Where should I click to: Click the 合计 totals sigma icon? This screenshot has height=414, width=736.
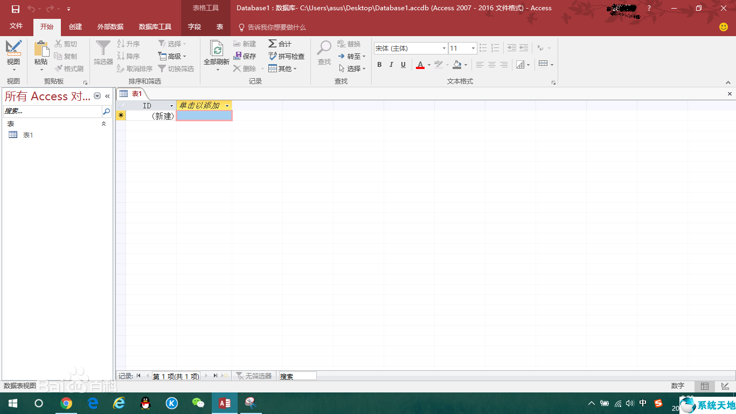tap(273, 44)
